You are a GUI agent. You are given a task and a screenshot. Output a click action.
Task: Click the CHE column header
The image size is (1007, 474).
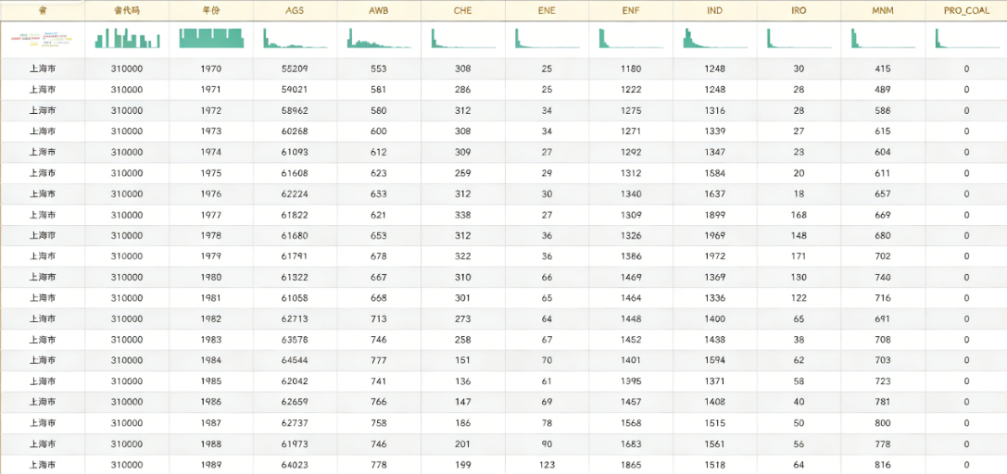click(463, 10)
